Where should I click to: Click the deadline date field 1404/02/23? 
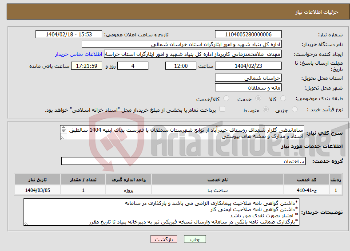pos(248,66)
